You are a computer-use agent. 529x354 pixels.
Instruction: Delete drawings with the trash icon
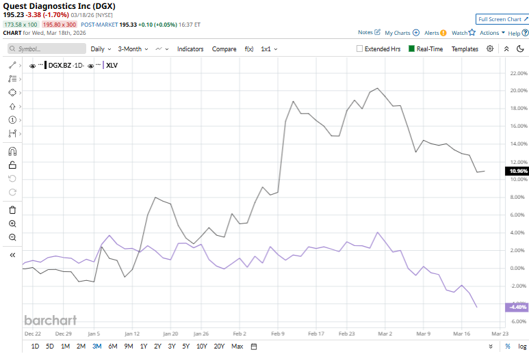point(12,210)
